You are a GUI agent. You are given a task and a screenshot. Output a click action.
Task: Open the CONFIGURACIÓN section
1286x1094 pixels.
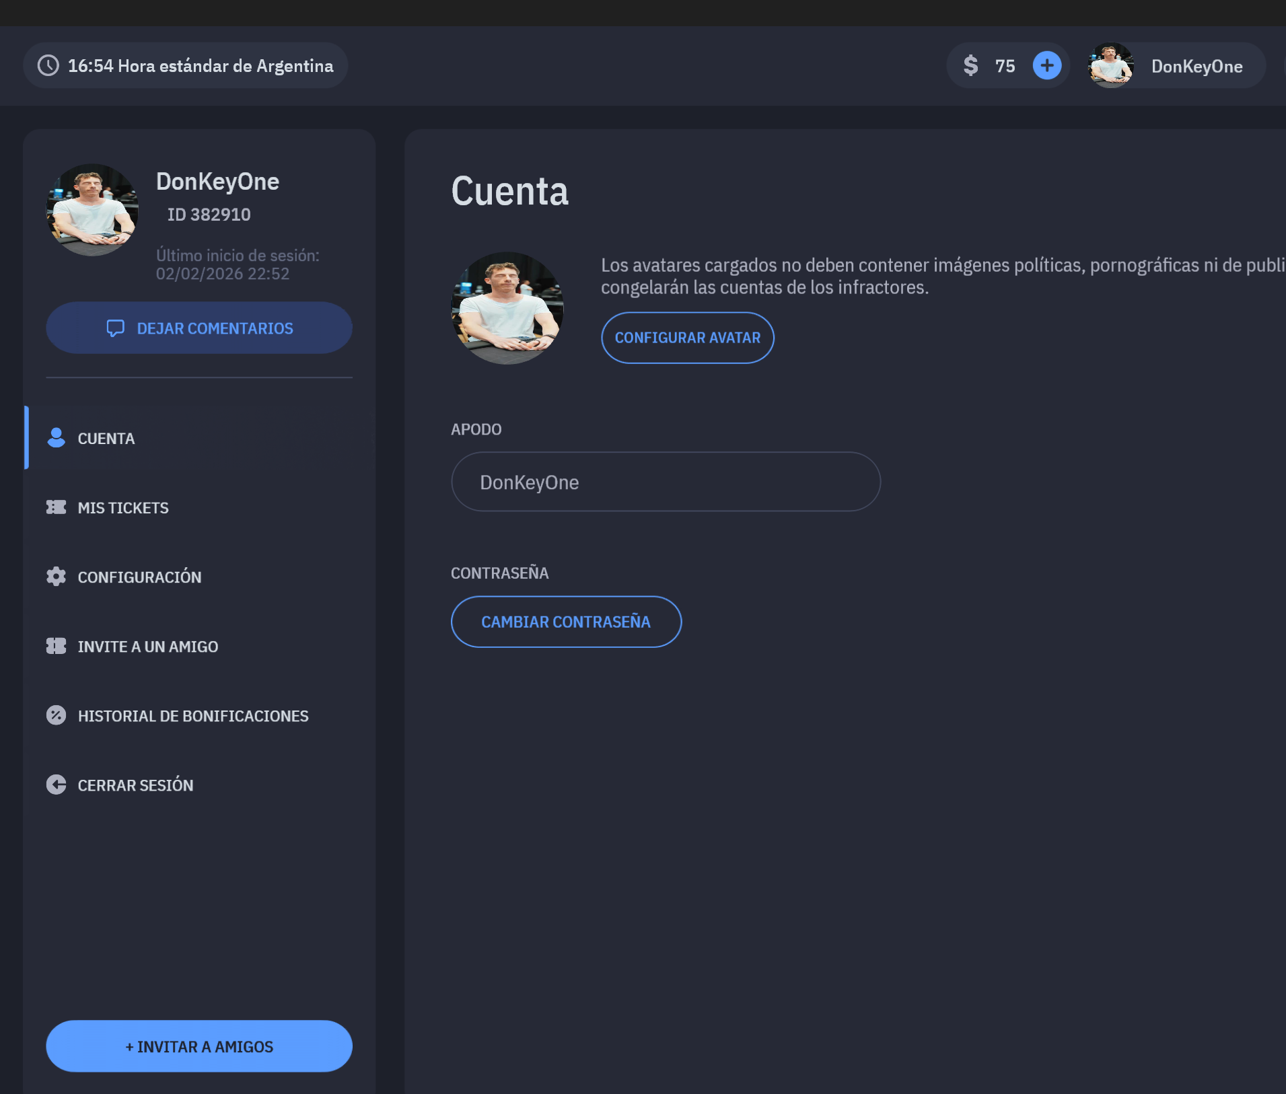point(139,577)
